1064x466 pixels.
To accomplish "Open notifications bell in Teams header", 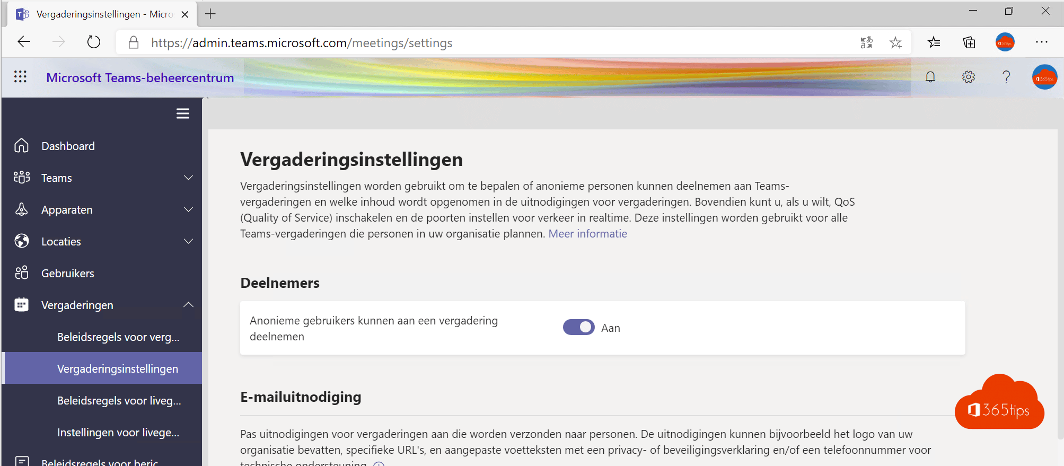I will click(930, 77).
